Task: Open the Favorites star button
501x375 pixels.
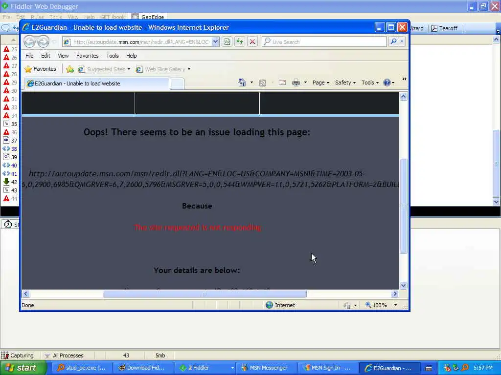Action: click(x=41, y=69)
